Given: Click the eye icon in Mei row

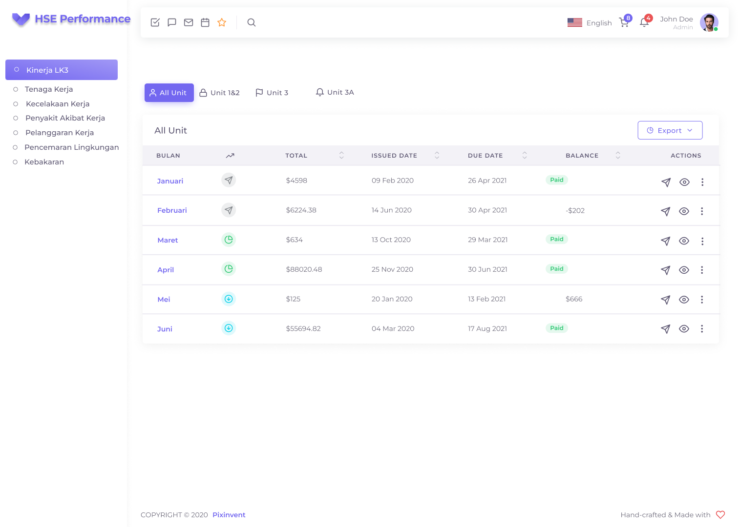Looking at the screenshot, I should click(x=684, y=300).
